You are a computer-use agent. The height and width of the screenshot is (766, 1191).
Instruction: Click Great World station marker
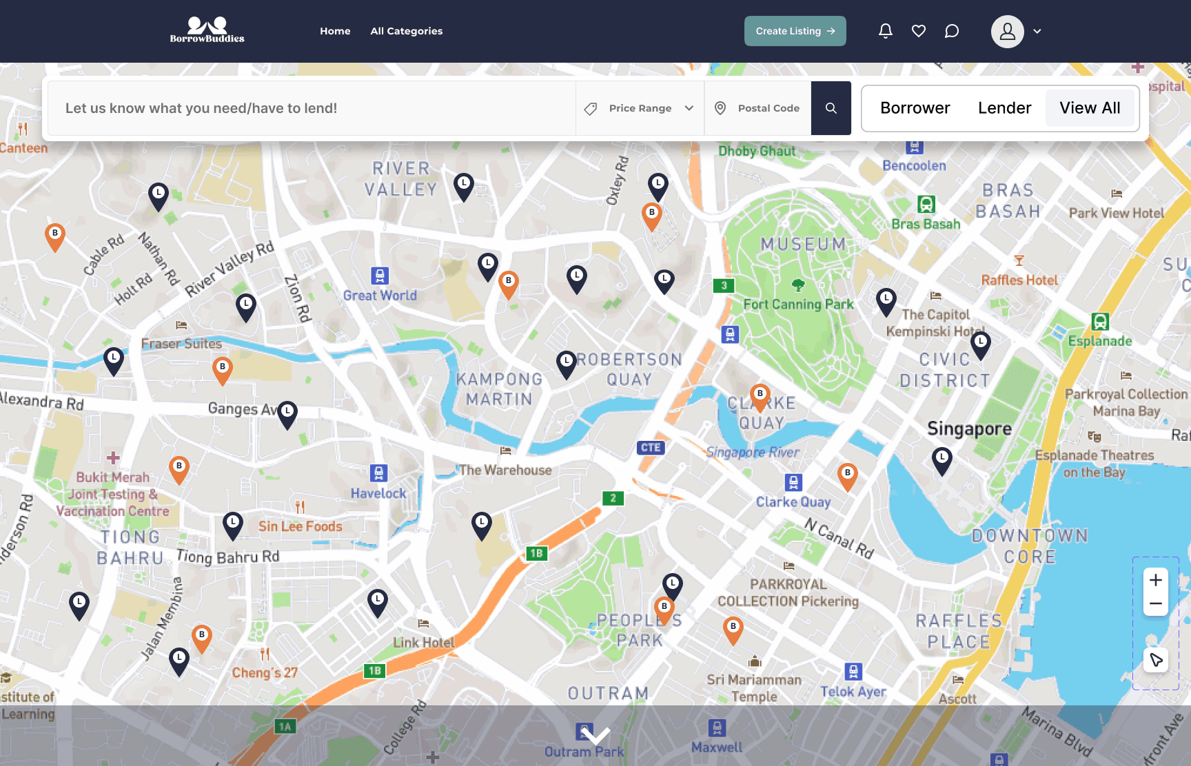[380, 276]
